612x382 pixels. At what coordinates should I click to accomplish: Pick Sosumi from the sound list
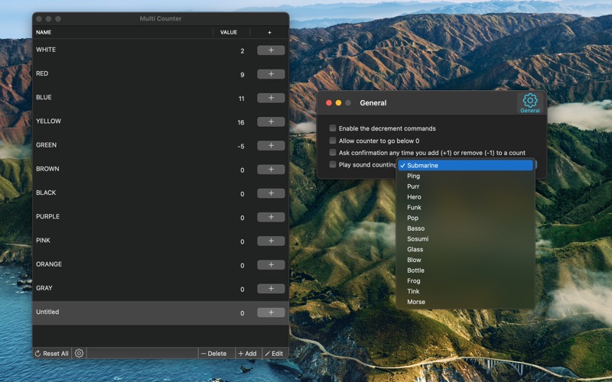(418, 239)
